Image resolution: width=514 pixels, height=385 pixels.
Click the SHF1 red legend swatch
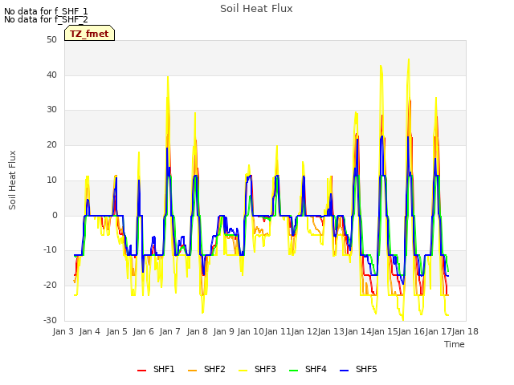click(141, 371)
